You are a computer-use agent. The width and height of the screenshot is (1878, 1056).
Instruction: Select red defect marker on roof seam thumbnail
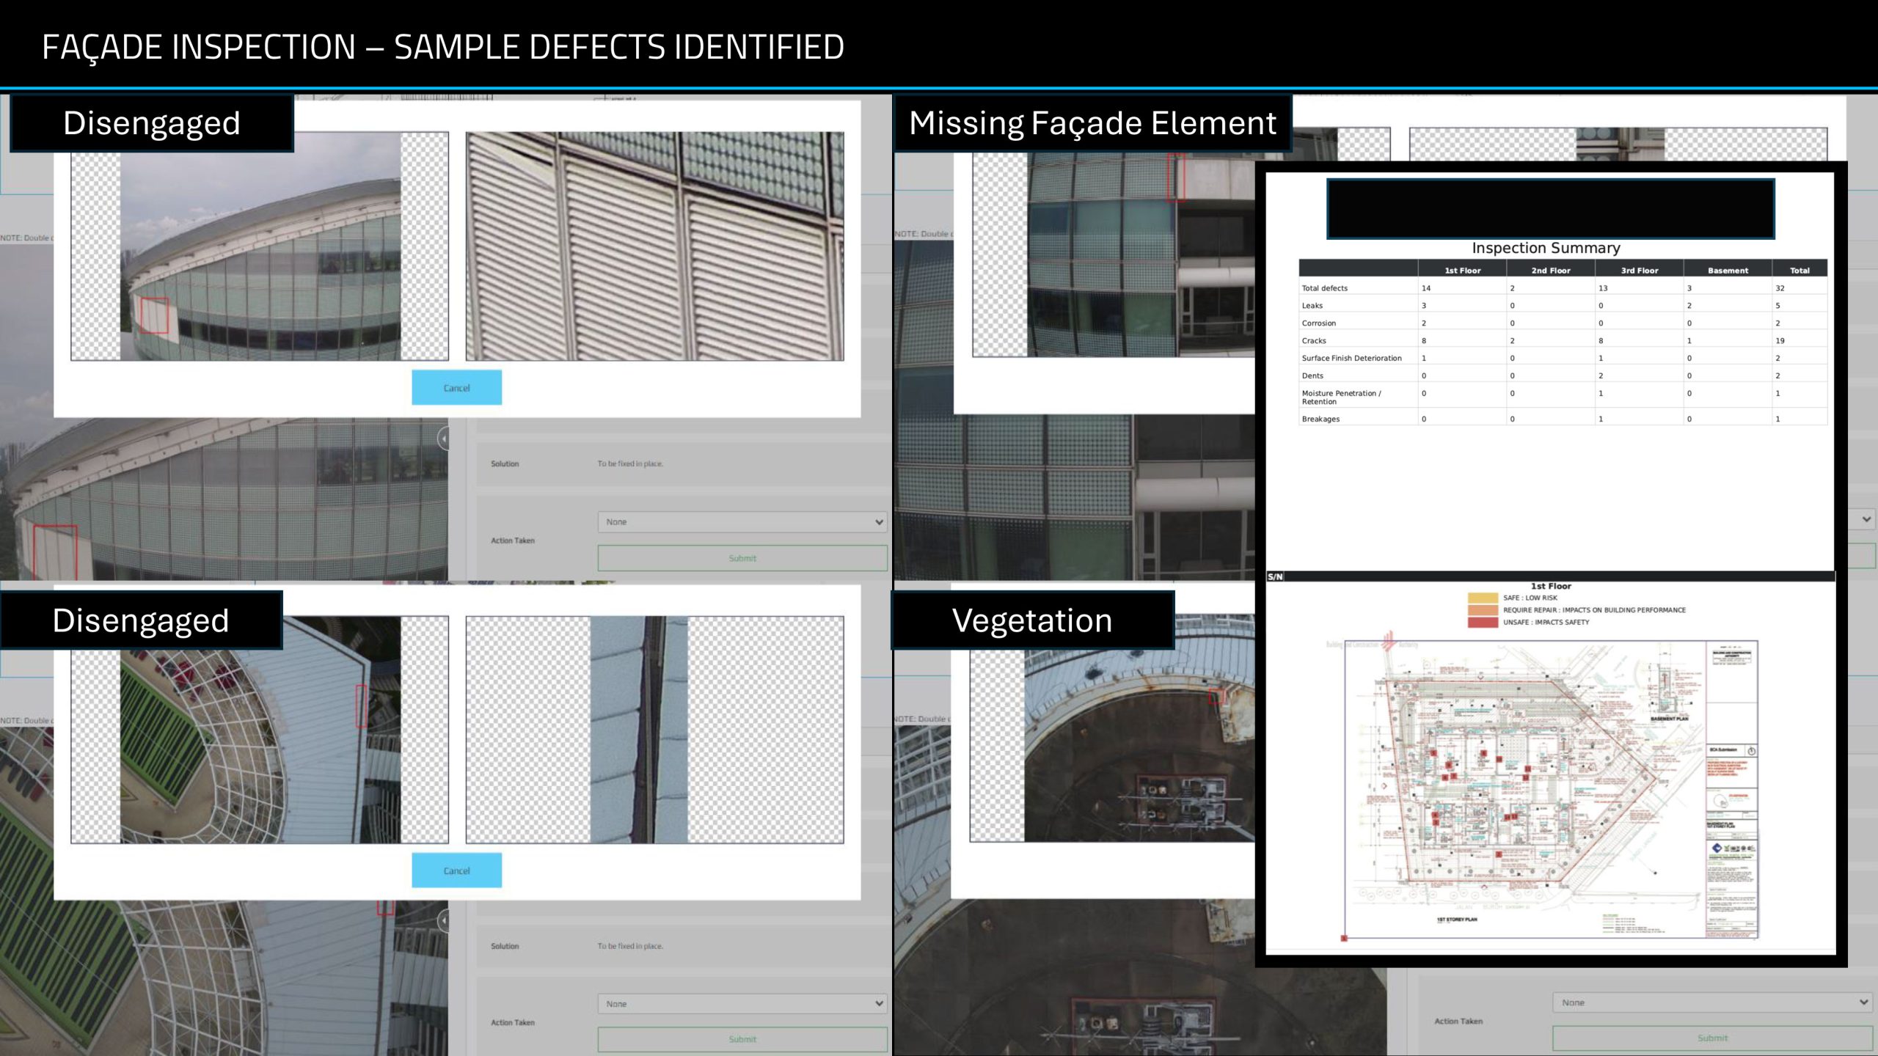coord(361,705)
